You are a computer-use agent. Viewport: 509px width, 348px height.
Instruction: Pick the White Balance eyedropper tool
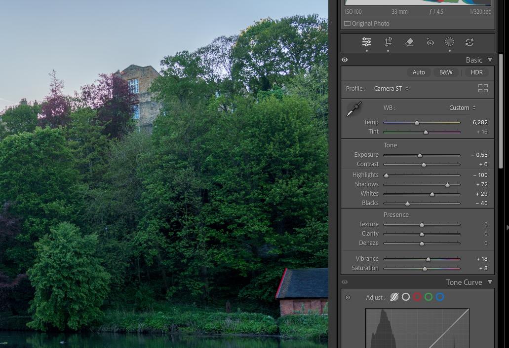pyautogui.click(x=354, y=109)
